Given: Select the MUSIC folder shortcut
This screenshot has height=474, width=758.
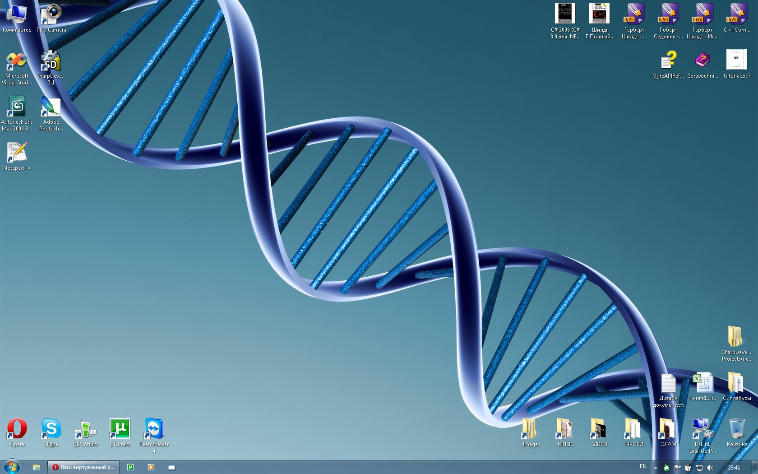Looking at the screenshot, I should pos(565,428).
